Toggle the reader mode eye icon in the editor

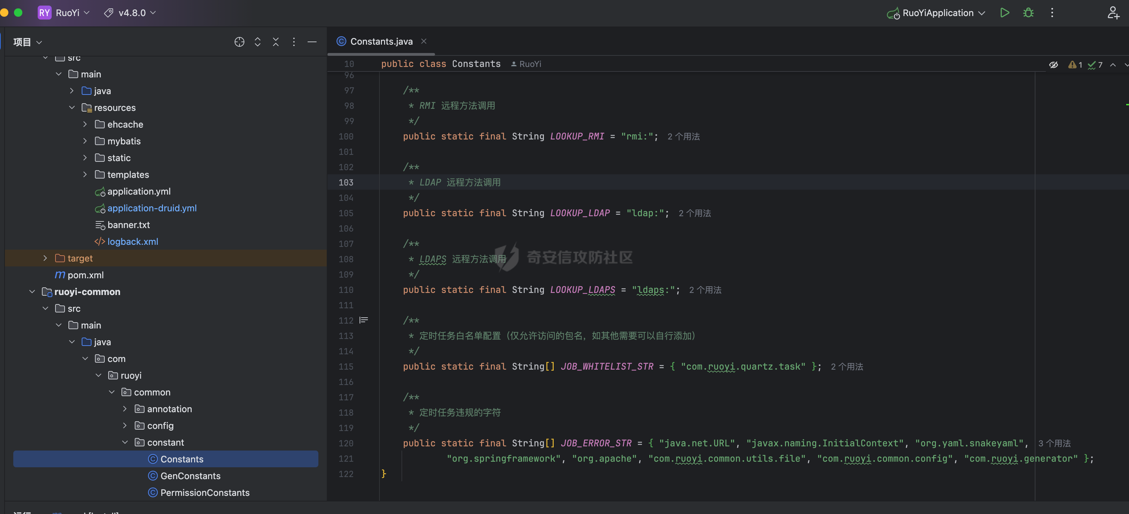(1054, 65)
